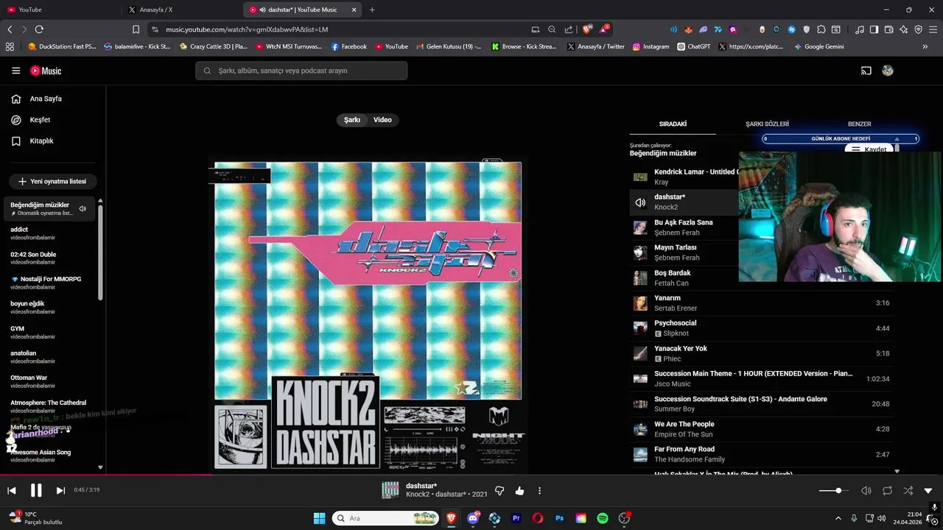Play We Are The People track
Screen dimensions: 943x530
pyautogui.click(x=761, y=428)
